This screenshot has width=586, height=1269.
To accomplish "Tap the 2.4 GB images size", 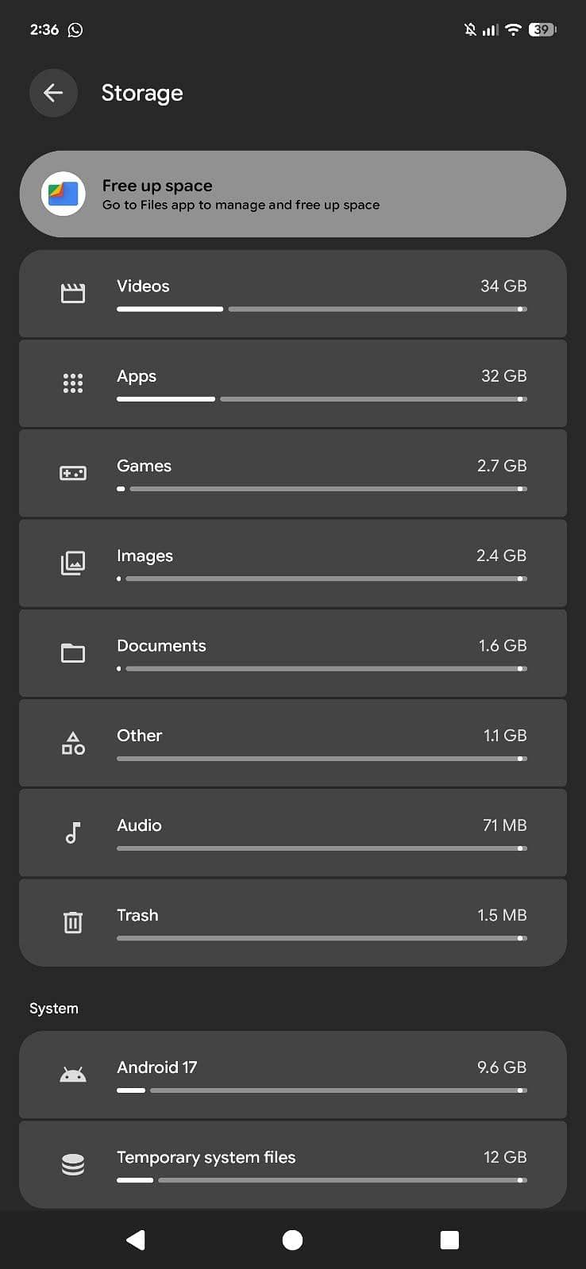I will 501,556.
